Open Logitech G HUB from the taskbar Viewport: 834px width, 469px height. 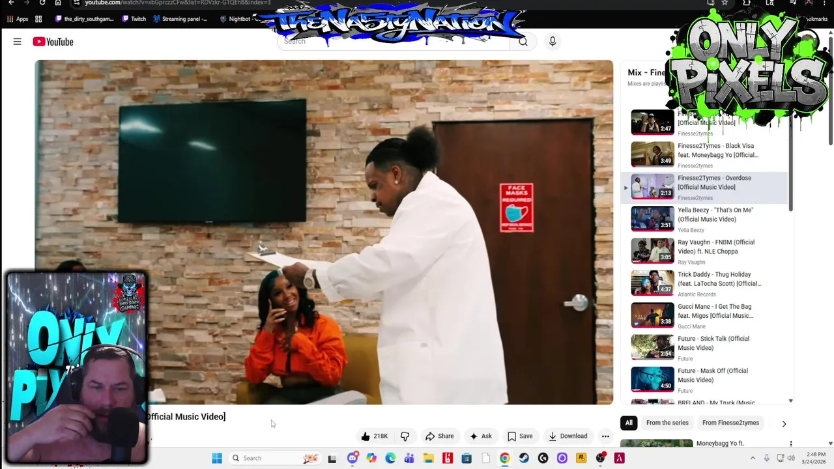(543, 458)
